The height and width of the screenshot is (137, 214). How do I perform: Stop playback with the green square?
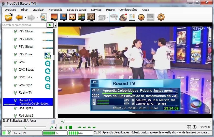(70, 127)
